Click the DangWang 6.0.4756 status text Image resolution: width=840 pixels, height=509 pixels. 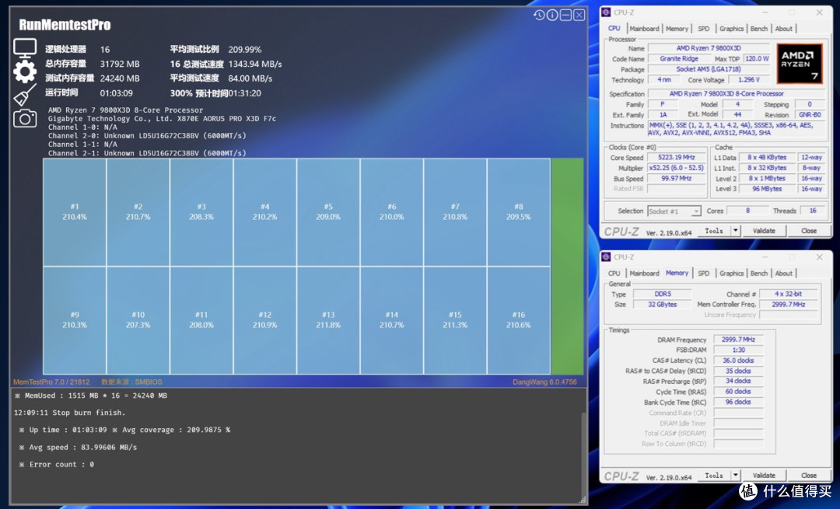544,382
